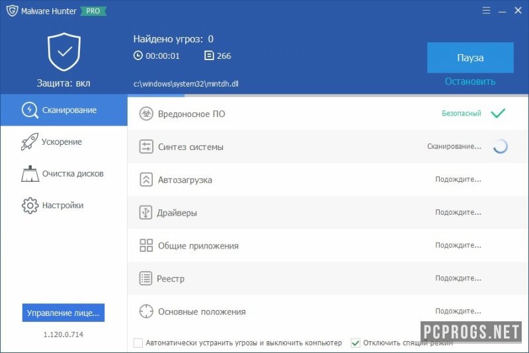Click the Остановить link

[470, 81]
